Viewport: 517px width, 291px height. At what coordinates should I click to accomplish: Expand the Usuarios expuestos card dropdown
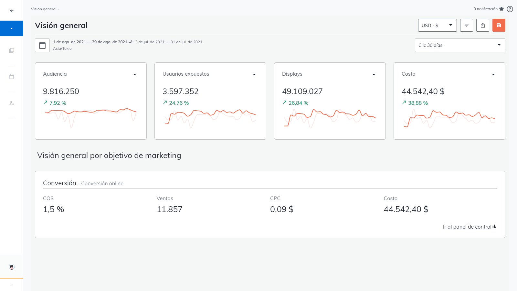(x=254, y=74)
